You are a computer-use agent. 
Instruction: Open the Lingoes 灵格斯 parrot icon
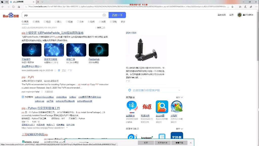point(177,107)
